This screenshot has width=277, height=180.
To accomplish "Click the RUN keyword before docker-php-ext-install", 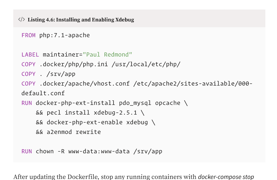I will (27, 103).
